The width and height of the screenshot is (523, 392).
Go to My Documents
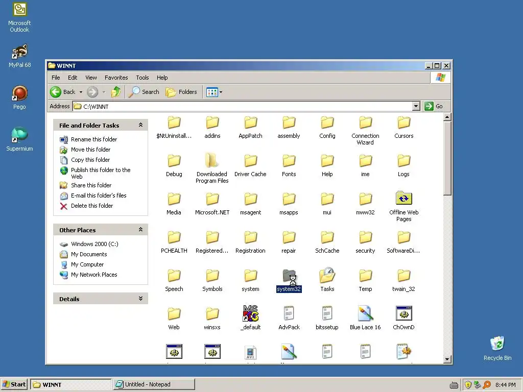(83, 254)
